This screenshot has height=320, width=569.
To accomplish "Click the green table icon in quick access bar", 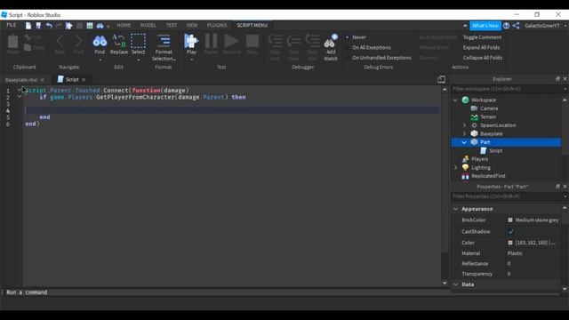I will (89, 26).
